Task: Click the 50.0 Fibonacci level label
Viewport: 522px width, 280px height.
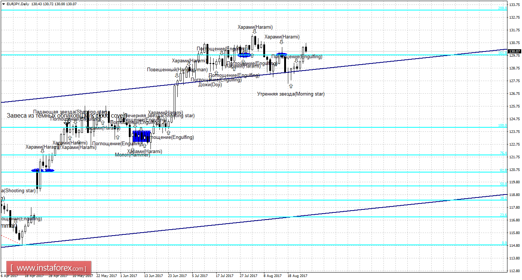Action: (x=503, y=184)
